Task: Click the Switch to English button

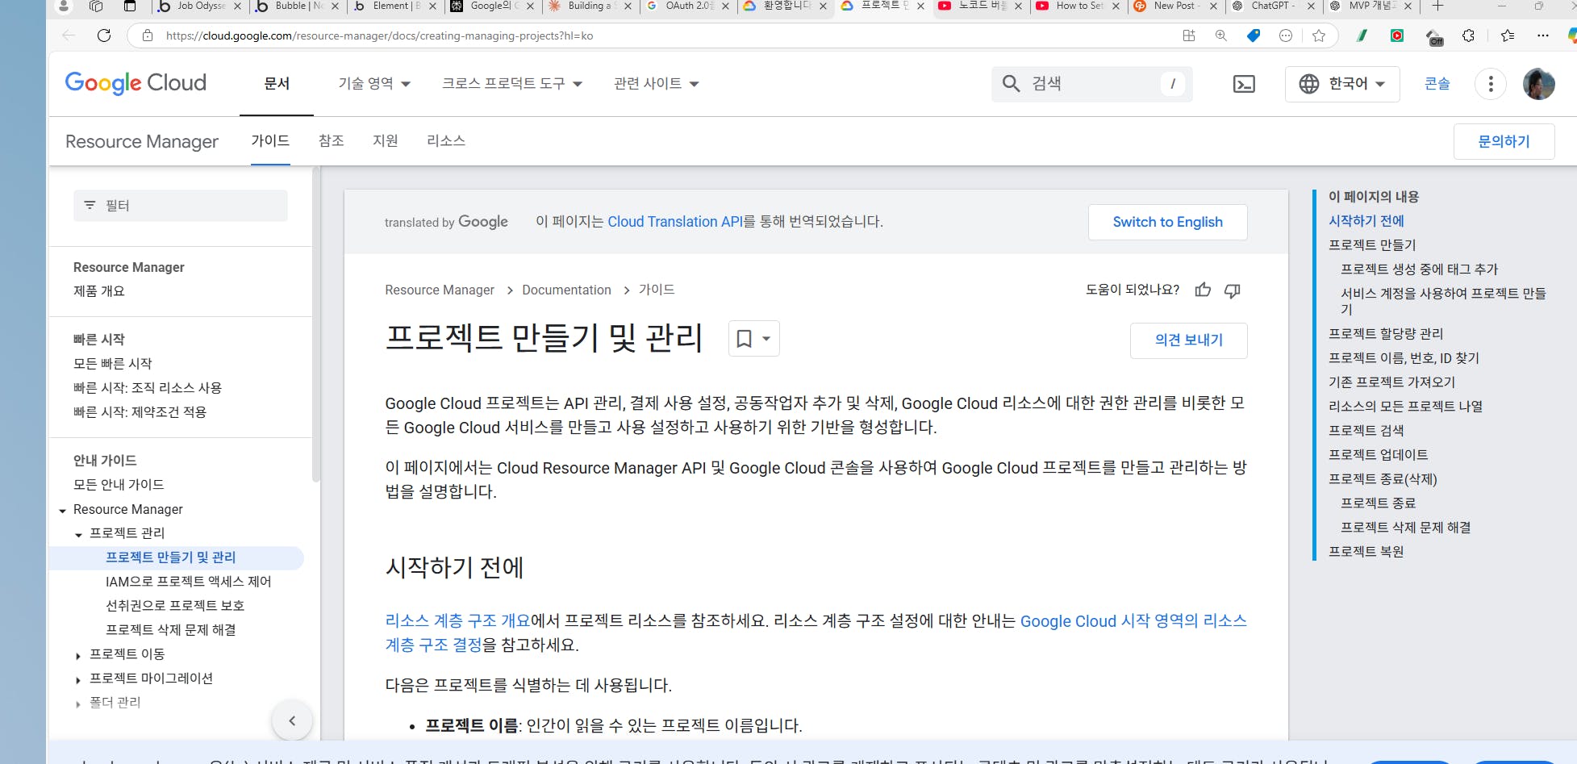Action: (1168, 222)
